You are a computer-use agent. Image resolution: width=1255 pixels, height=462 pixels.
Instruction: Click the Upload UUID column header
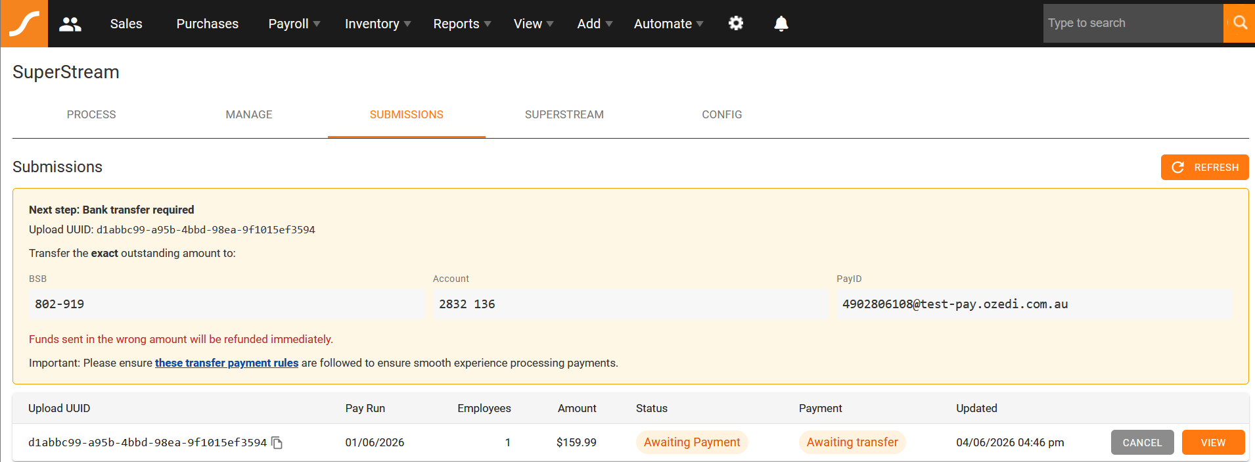[x=59, y=408]
